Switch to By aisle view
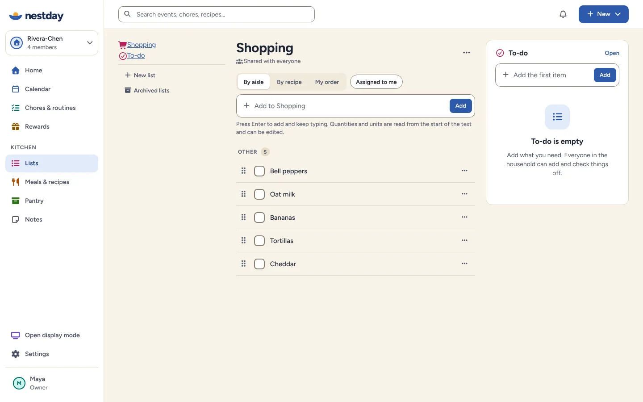The height and width of the screenshot is (402, 643). tap(254, 82)
